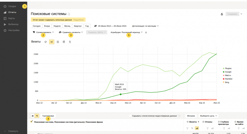The width and height of the screenshot is (247, 134).
Task: Toggle the Rambler series in the legend
Action: click(228, 79)
